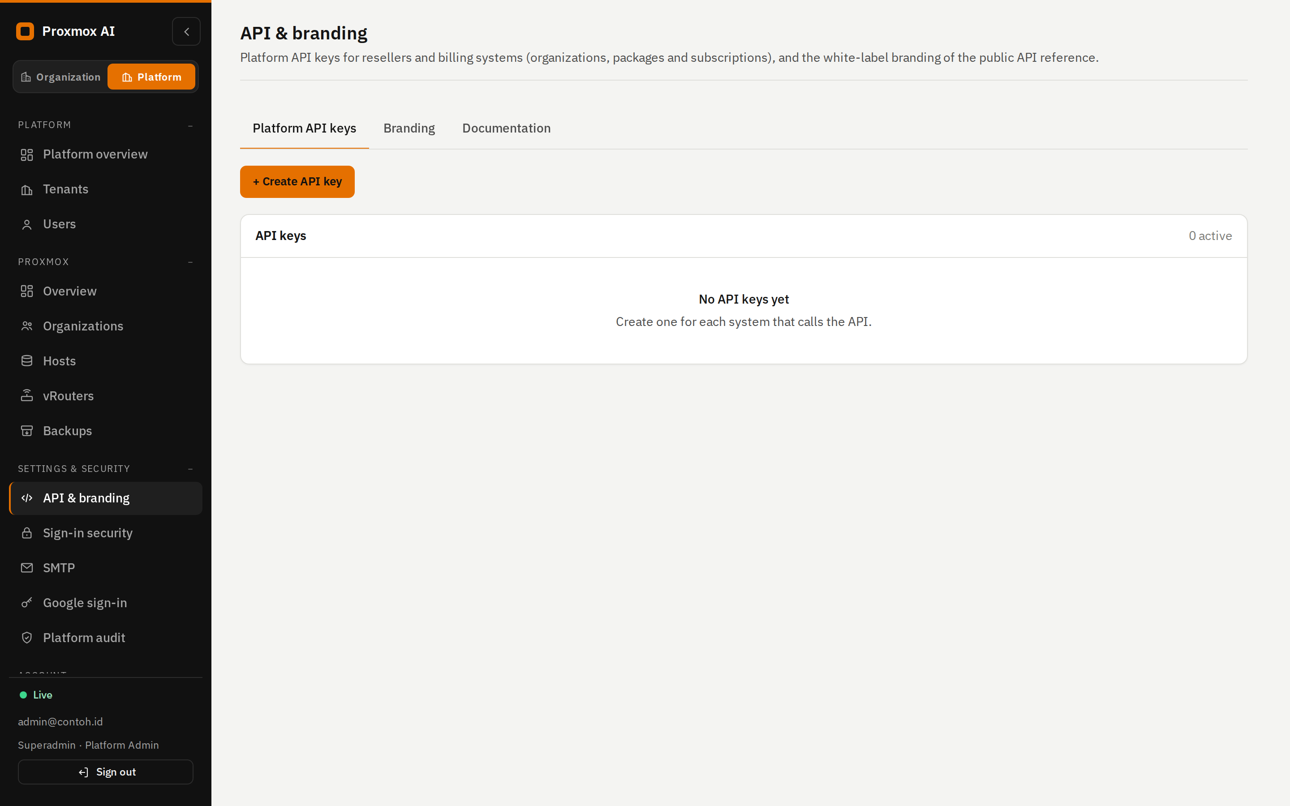
Task: Collapse the PROXMOX section
Action: click(190, 262)
